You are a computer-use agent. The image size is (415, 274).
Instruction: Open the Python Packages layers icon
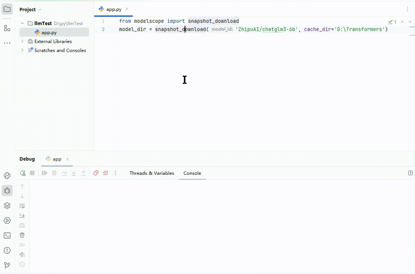(7, 206)
